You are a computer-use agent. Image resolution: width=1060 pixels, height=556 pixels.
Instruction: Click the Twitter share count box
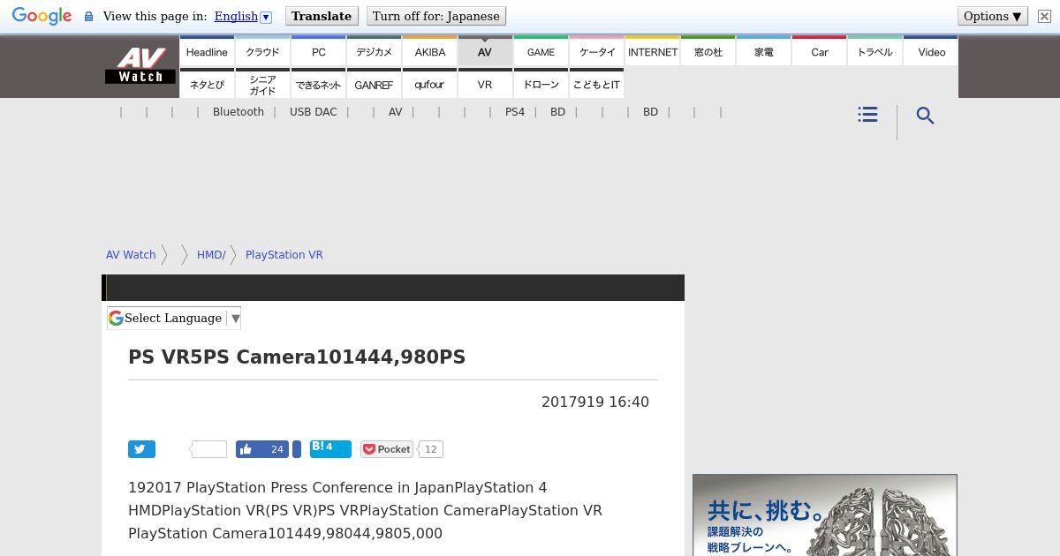click(208, 449)
